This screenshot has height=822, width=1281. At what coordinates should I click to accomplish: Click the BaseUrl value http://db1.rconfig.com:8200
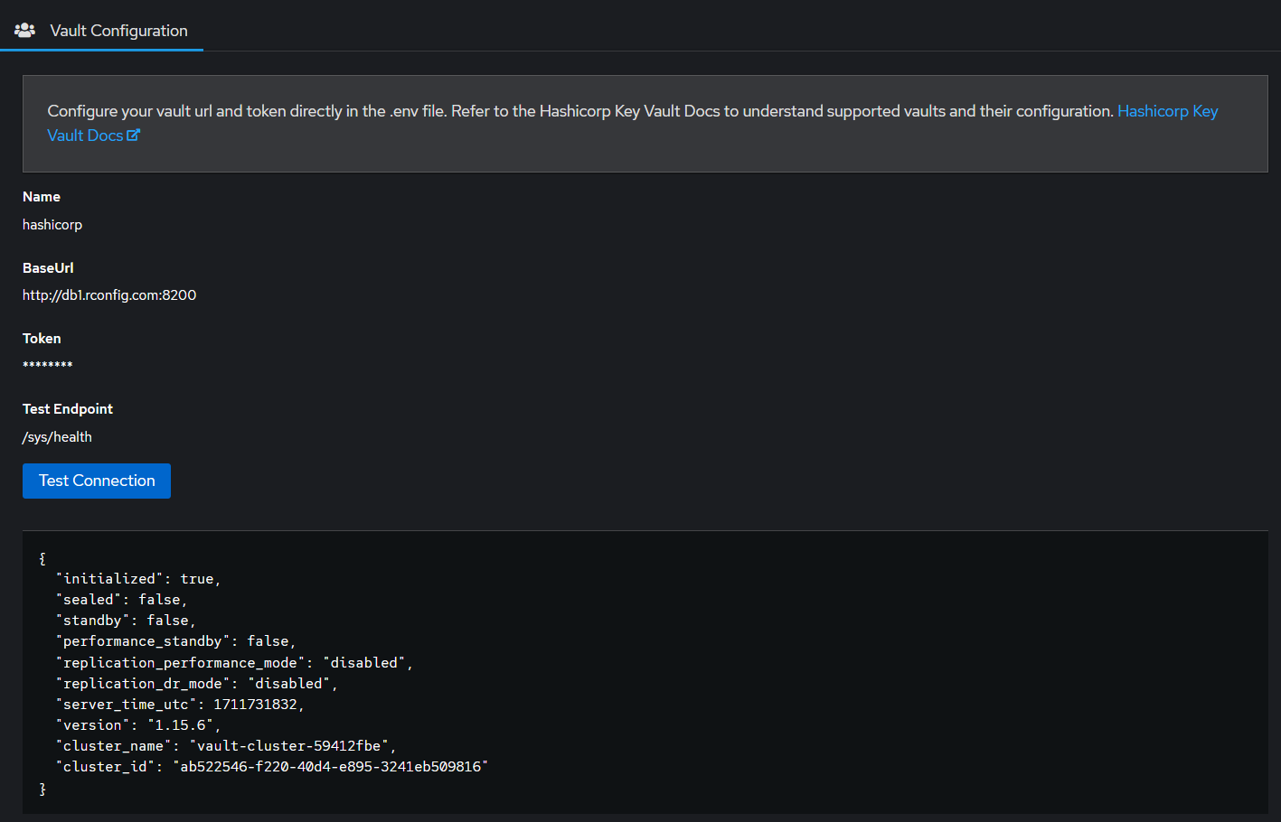click(109, 295)
